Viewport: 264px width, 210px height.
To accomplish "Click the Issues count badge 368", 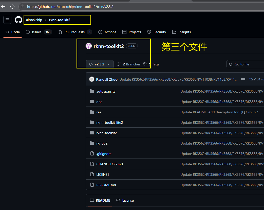I will 48,32.
